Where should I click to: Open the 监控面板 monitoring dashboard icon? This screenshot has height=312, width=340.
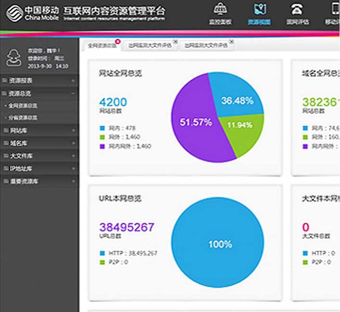(x=220, y=10)
